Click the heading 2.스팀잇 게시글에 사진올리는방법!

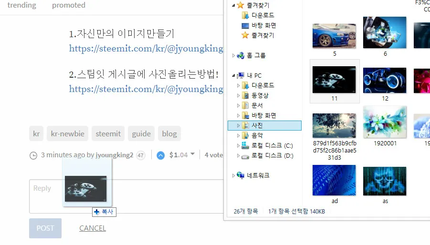pyautogui.click(x=144, y=74)
